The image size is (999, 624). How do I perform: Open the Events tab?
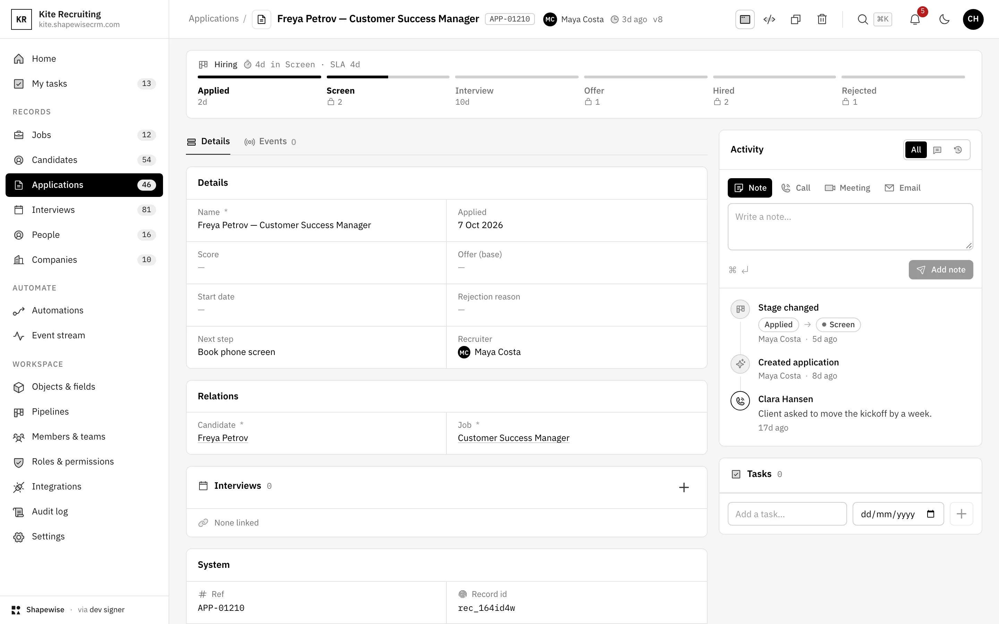click(x=270, y=141)
